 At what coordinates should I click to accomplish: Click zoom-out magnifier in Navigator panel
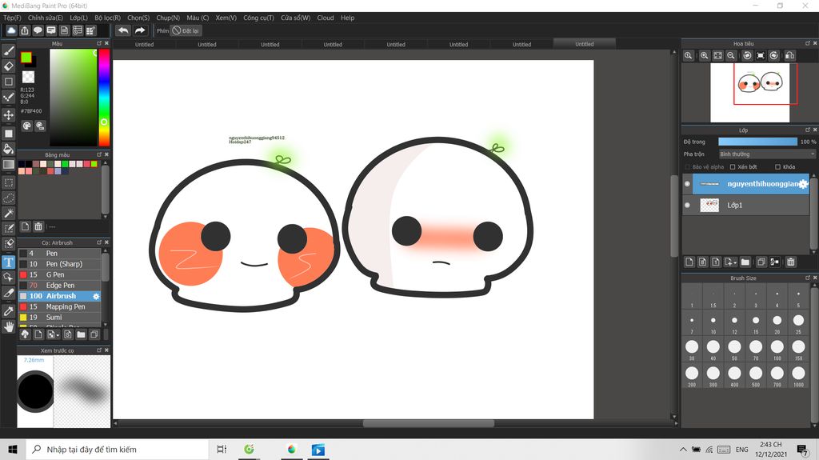pos(731,55)
